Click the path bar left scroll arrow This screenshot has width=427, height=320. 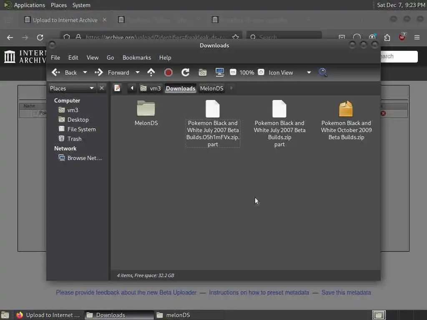coord(132,88)
